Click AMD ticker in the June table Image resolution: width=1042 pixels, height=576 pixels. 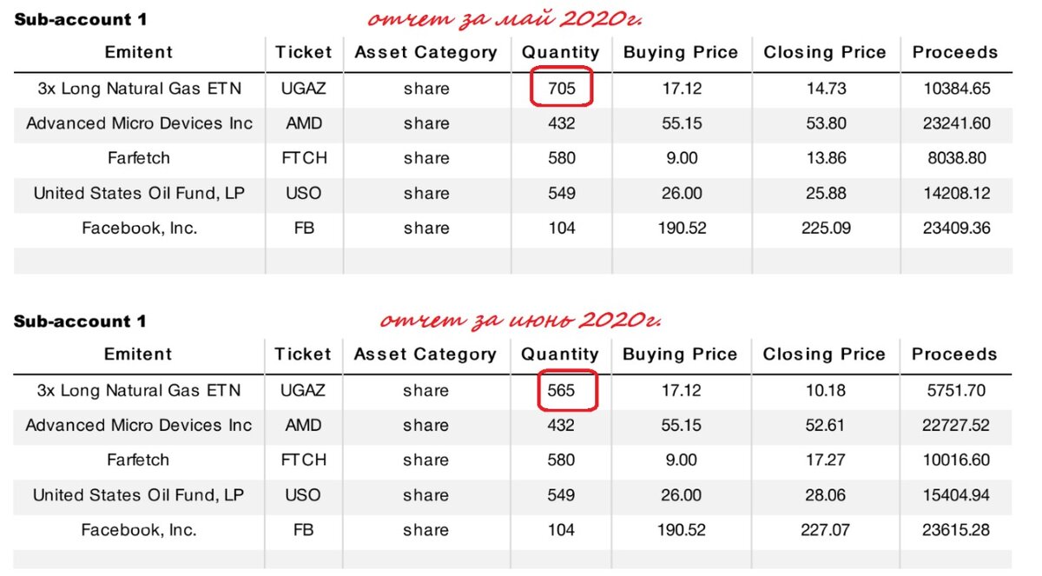pyautogui.click(x=303, y=425)
